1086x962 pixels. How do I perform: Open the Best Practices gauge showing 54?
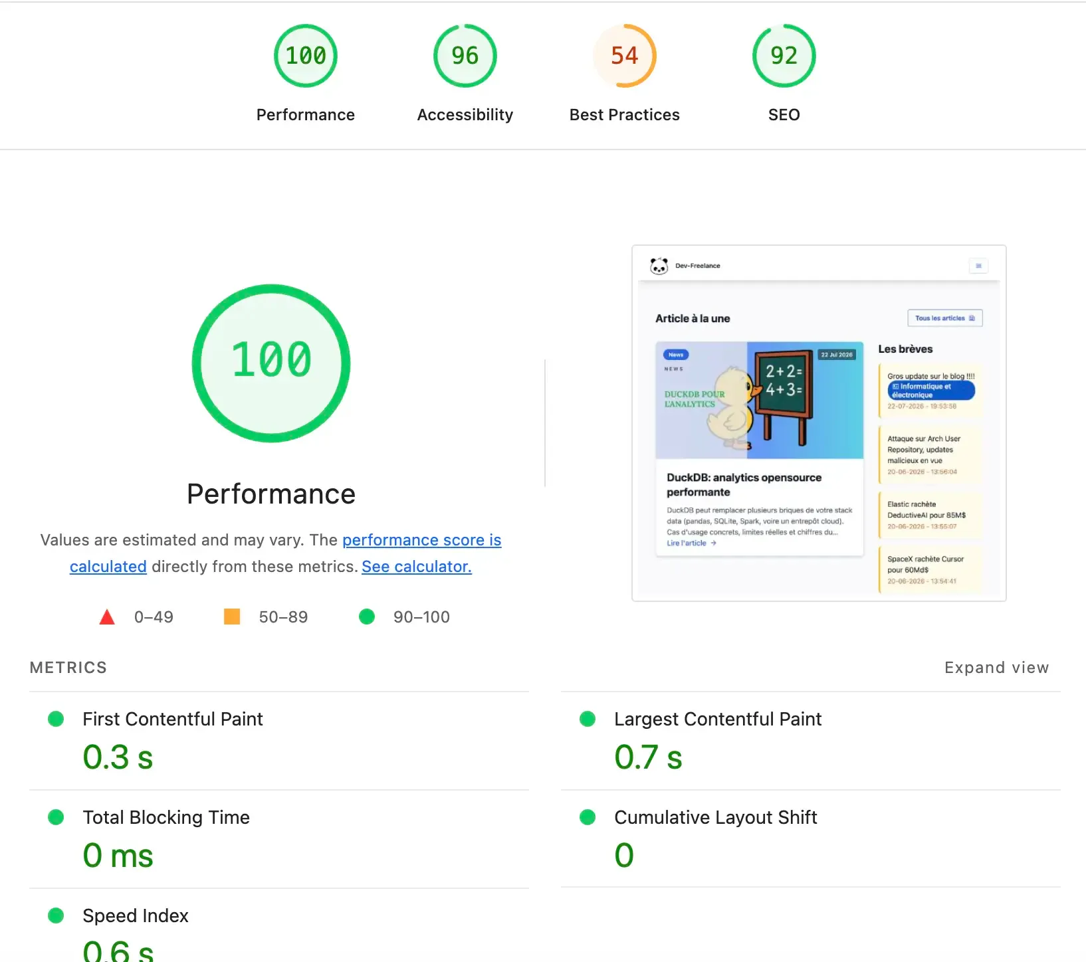point(625,56)
